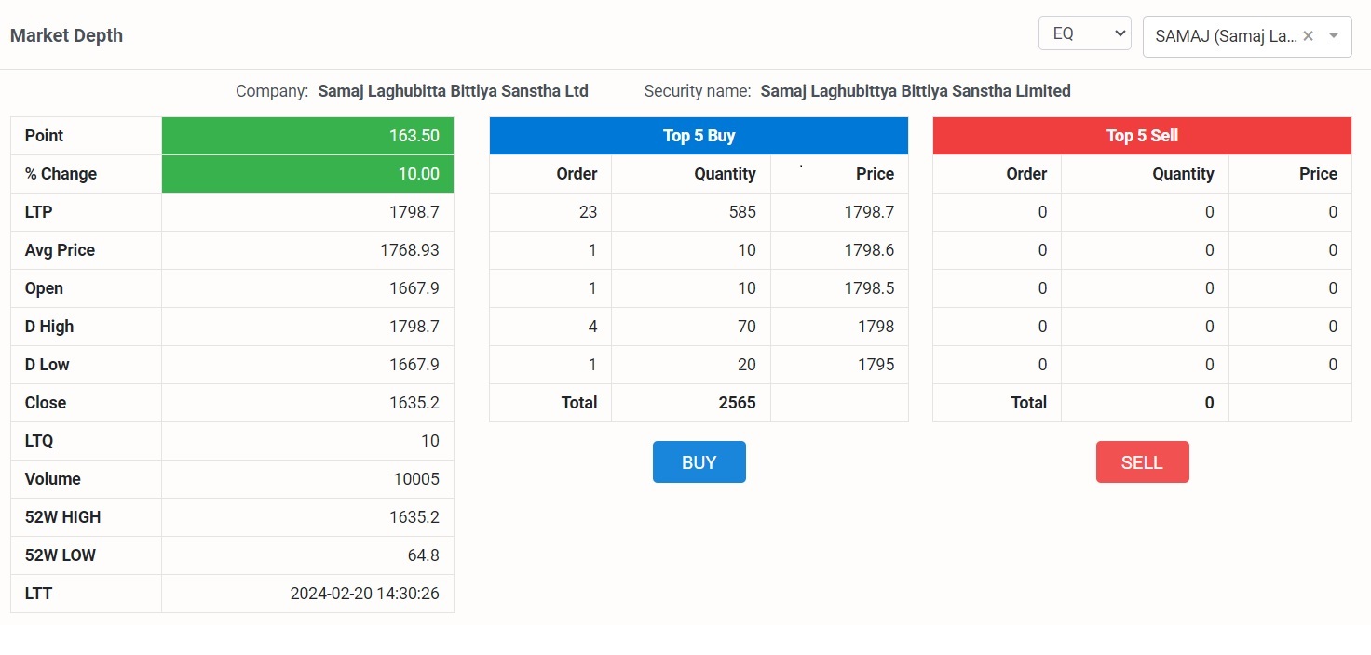The image size is (1371, 655).
Task: Select buy quantity 20
Action: [746, 365]
